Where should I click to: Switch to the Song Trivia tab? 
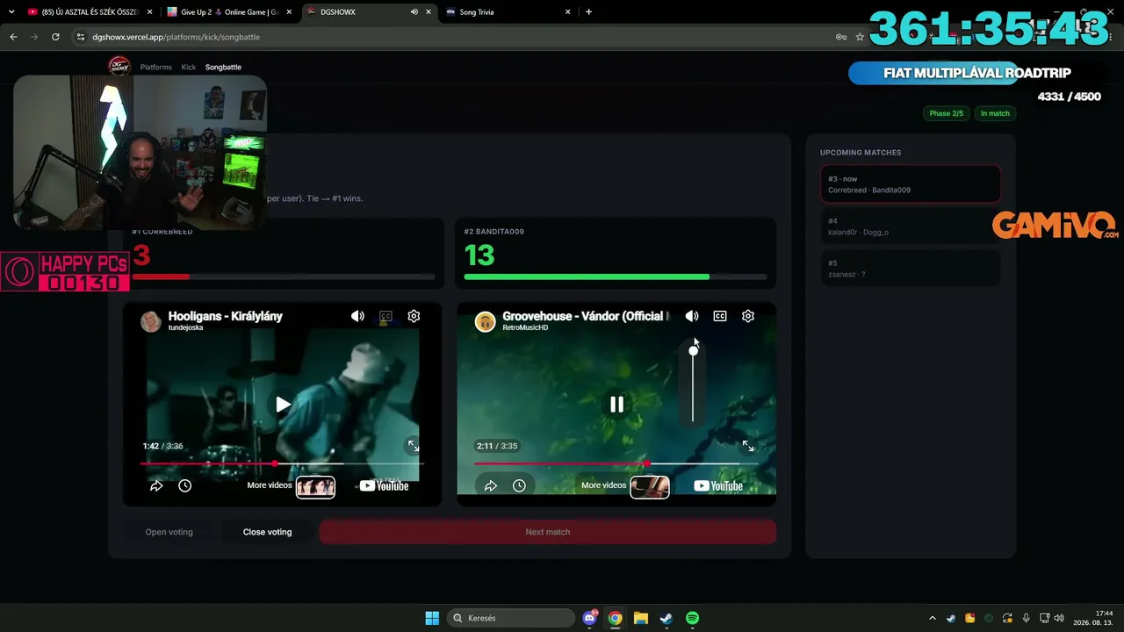coord(508,12)
